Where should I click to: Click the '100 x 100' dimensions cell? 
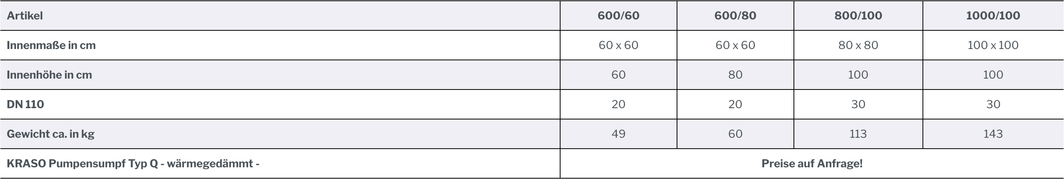tap(993, 45)
